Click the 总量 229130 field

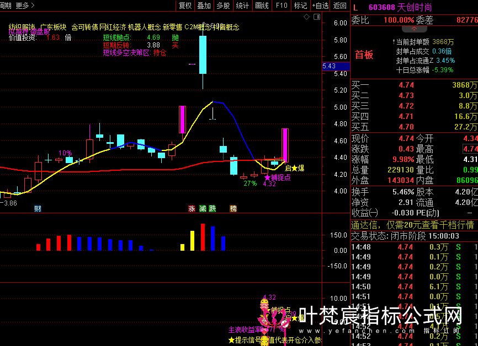(383, 170)
